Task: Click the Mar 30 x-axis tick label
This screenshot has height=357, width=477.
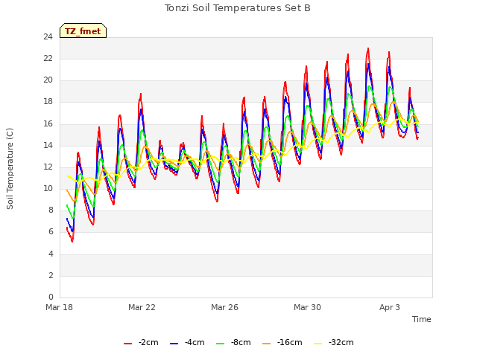Action: (x=307, y=307)
